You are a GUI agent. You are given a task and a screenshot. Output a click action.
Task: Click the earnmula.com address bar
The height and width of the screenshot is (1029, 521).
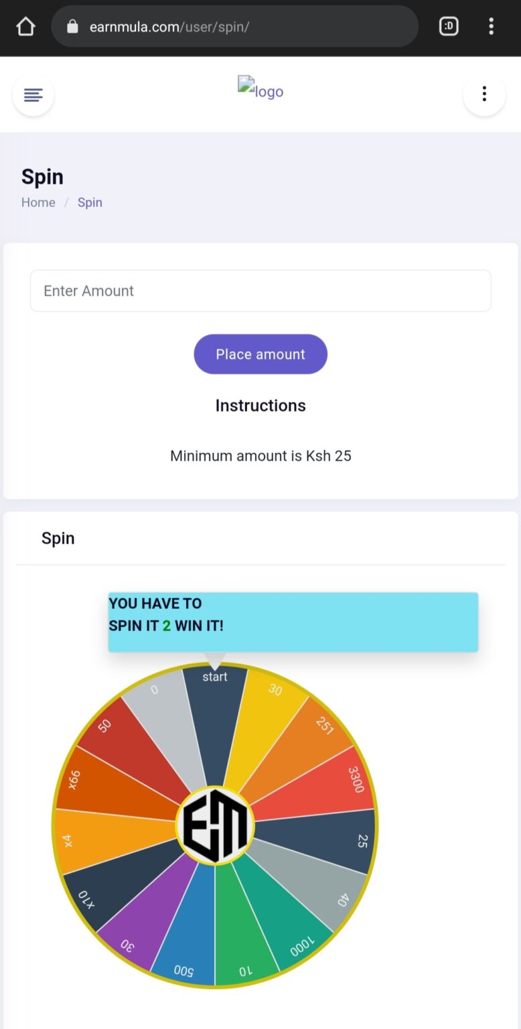click(234, 27)
